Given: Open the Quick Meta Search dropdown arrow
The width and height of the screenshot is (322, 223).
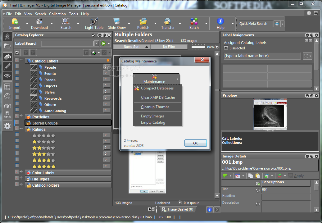Looking at the screenshot, I should [x=283, y=24].
